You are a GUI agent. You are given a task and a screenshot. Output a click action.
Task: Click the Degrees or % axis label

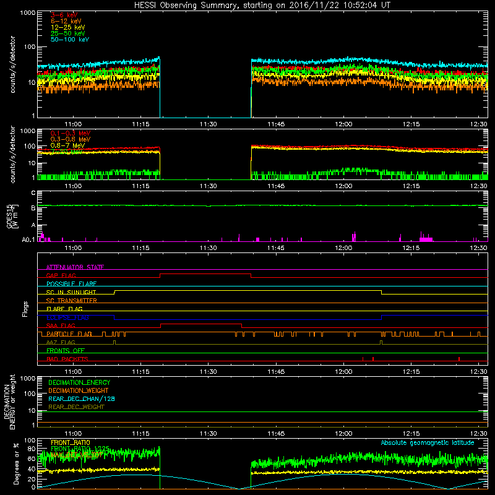coord(16,464)
